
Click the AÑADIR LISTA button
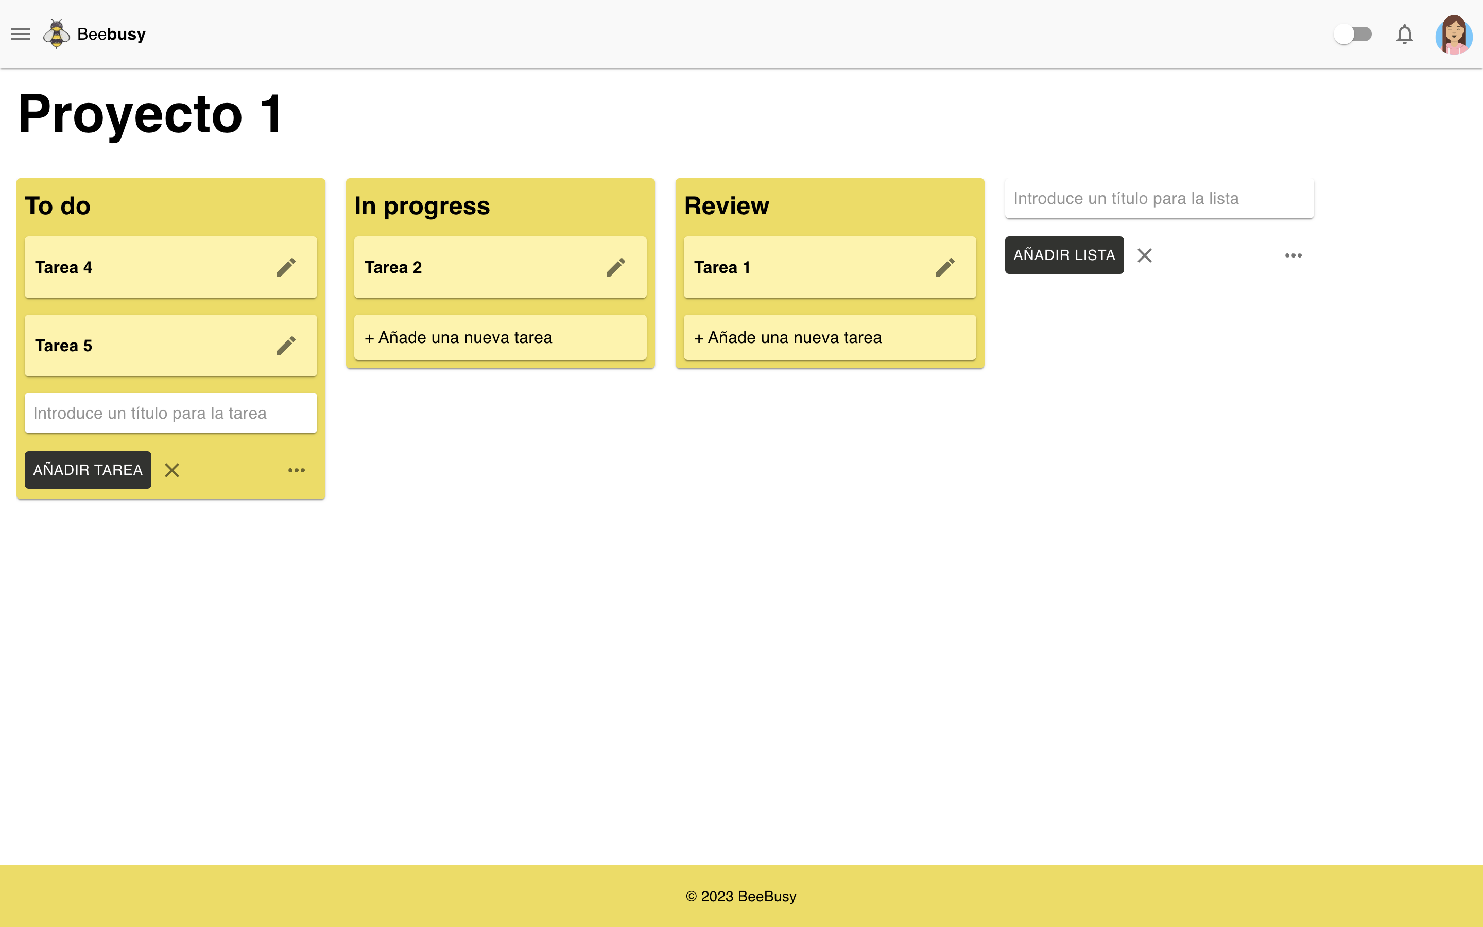1064,254
